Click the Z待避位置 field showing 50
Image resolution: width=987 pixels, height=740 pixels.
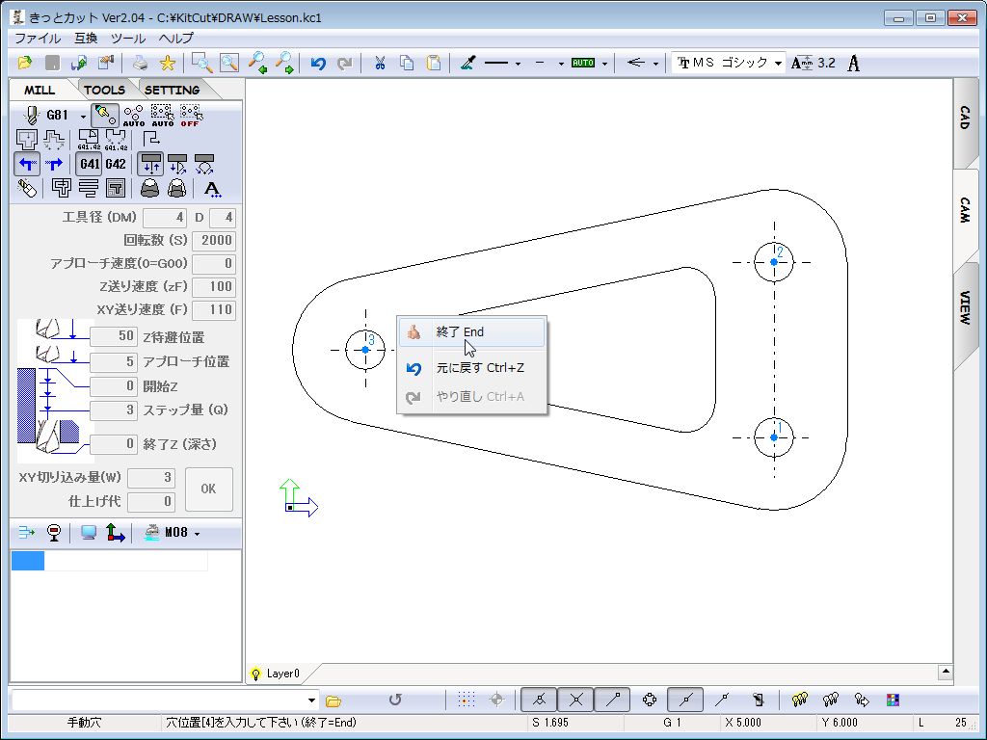(x=114, y=336)
